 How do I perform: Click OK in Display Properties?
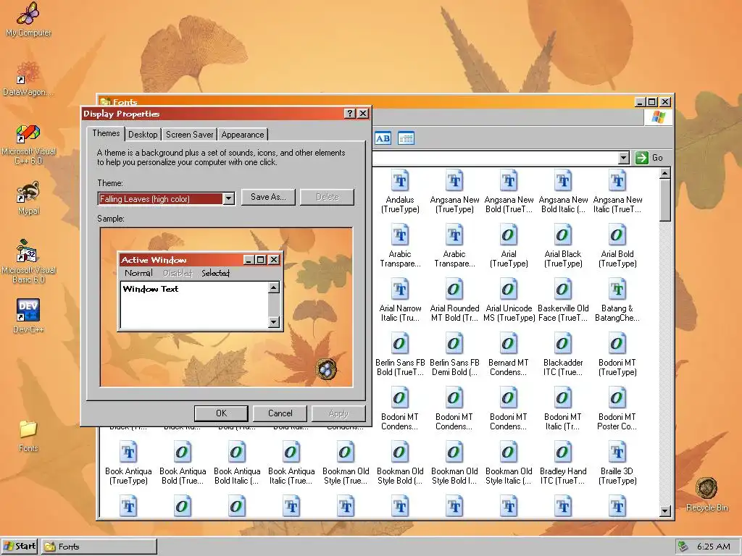click(221, 413)
